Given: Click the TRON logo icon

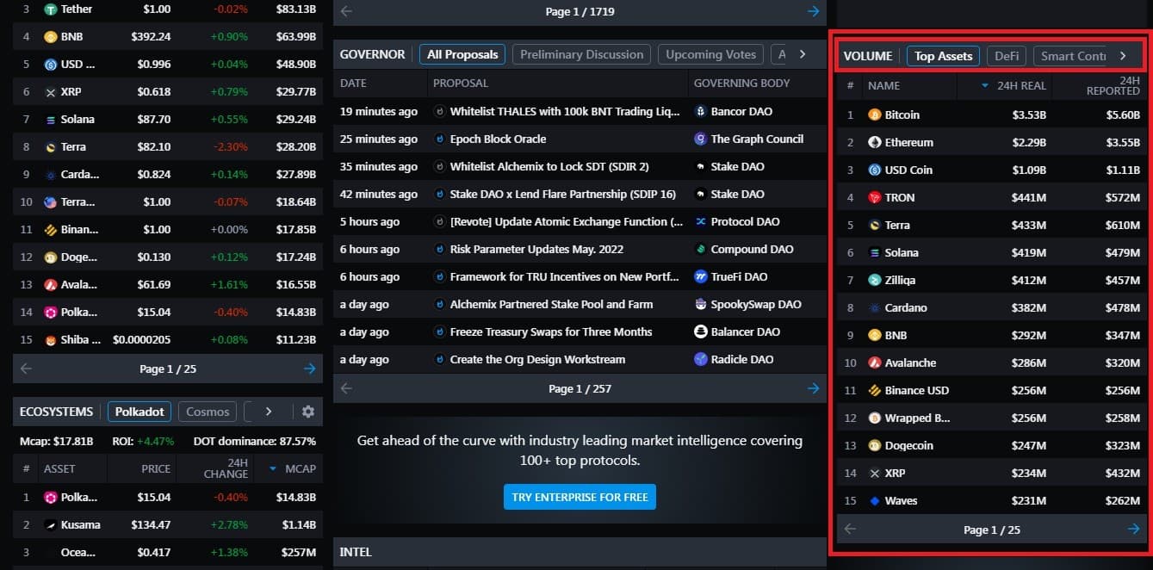Looking at the screenshot, I should [x=875, y=197].
